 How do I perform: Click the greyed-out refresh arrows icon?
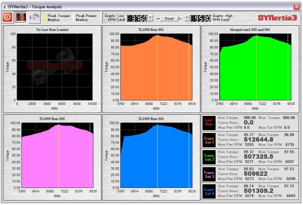34,17
